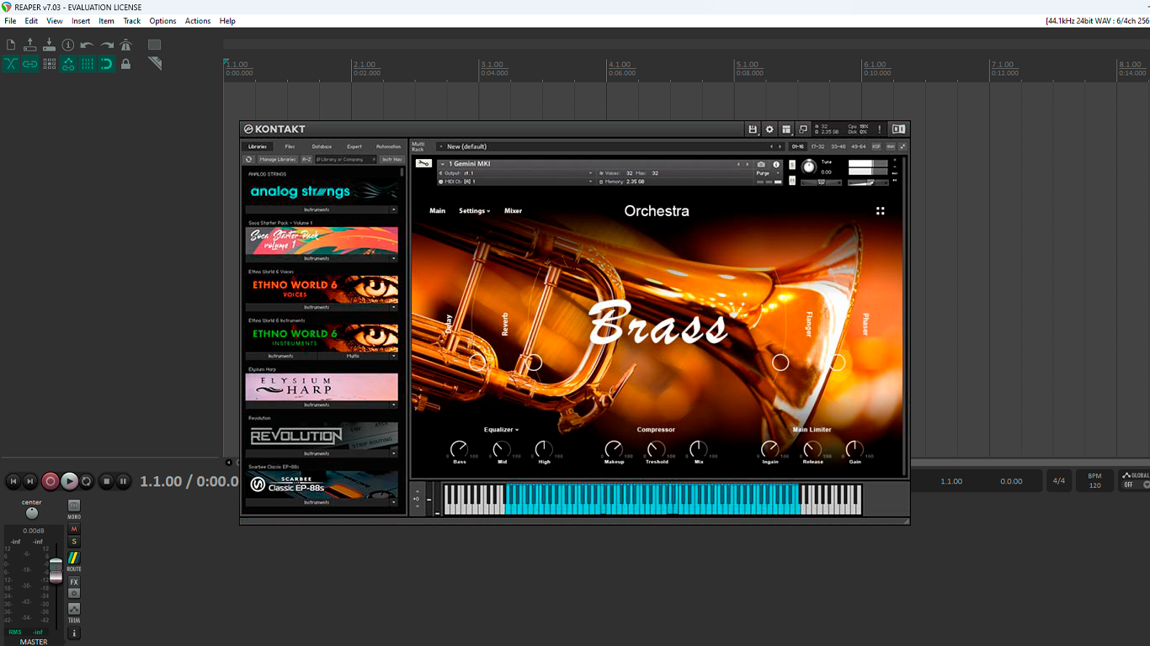Expand Revolution Instruments dropdown
1150x646 pixels.
(393, 453)
